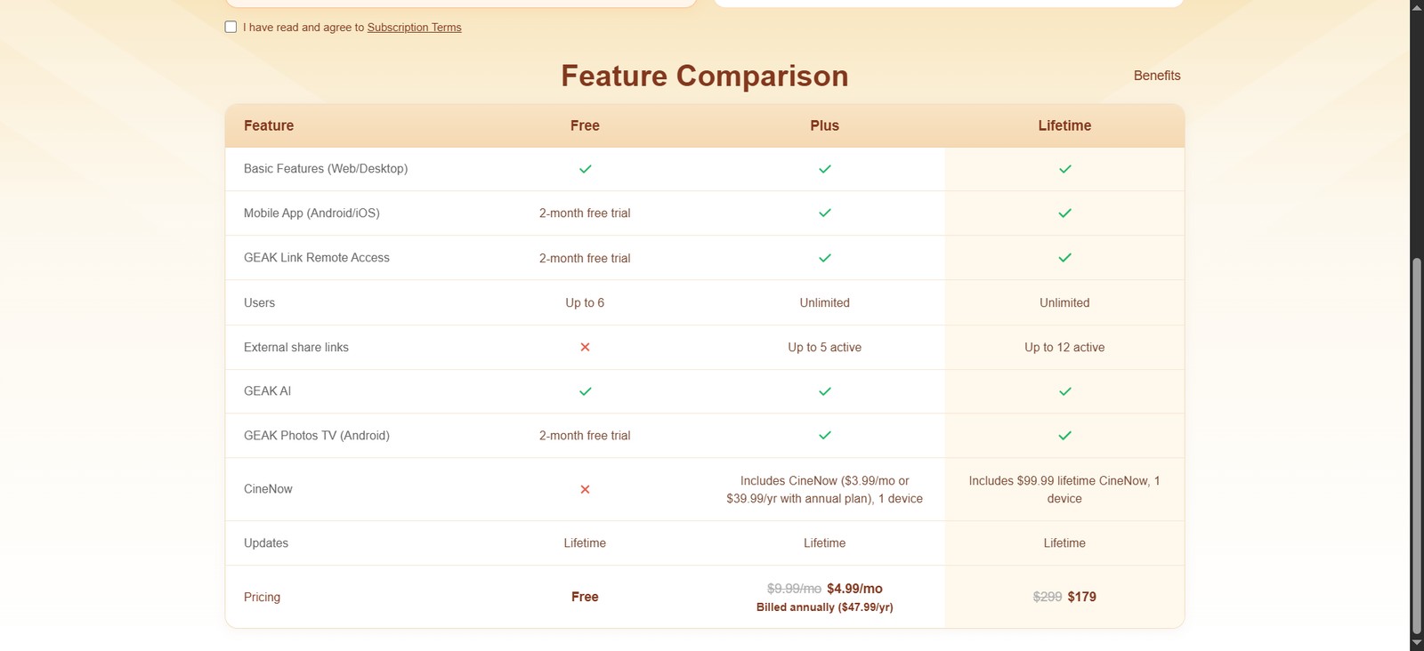Click the Mobile App checkmark under Lifetime
The height and width of the screenshot is (651, 1424).
click(x=1064, y=213)
